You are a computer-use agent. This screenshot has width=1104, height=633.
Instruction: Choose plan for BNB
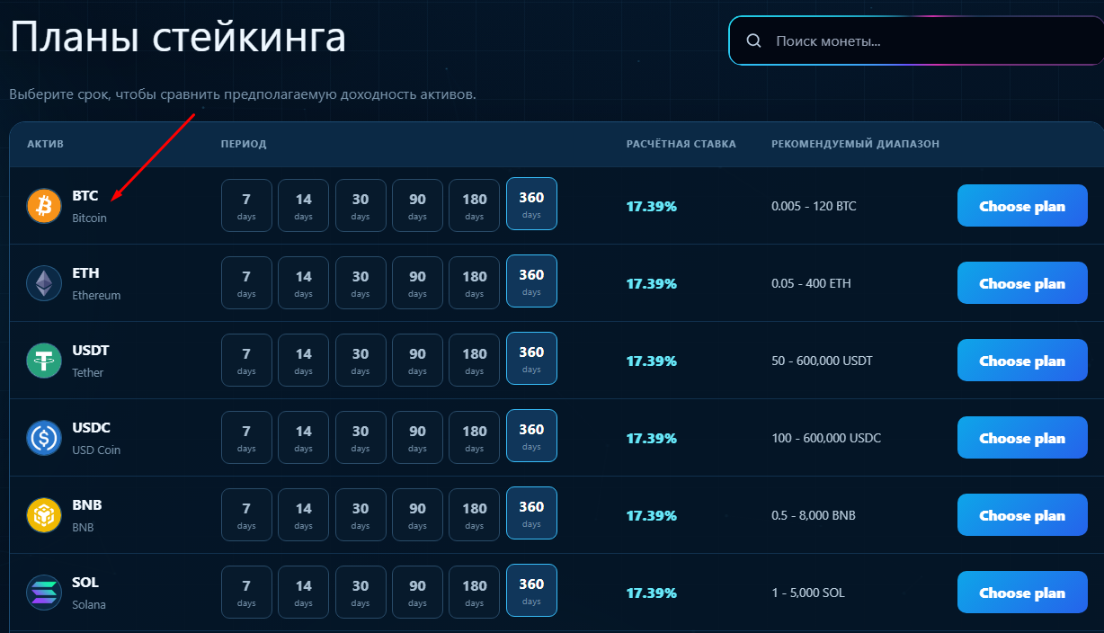1022,515
